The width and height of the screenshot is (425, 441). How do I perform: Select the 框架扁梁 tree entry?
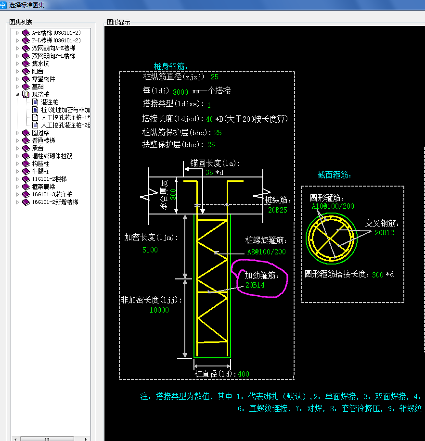tap(43, 187)
